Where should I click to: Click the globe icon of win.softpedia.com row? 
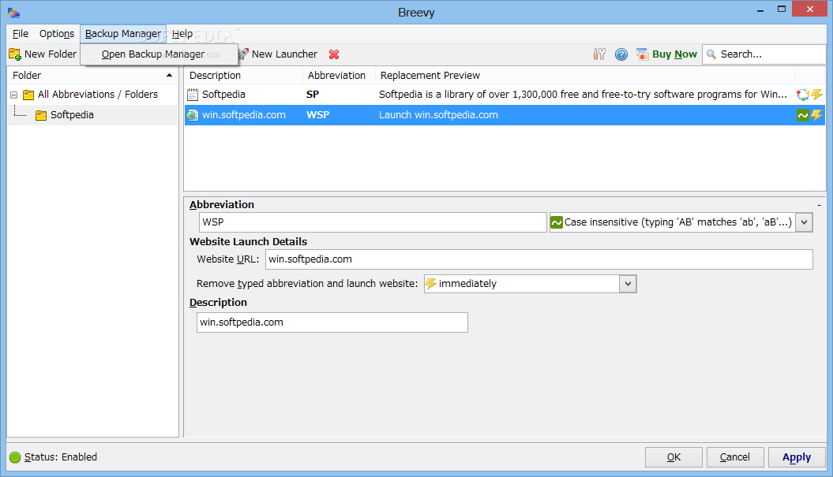tap(193, 115)
